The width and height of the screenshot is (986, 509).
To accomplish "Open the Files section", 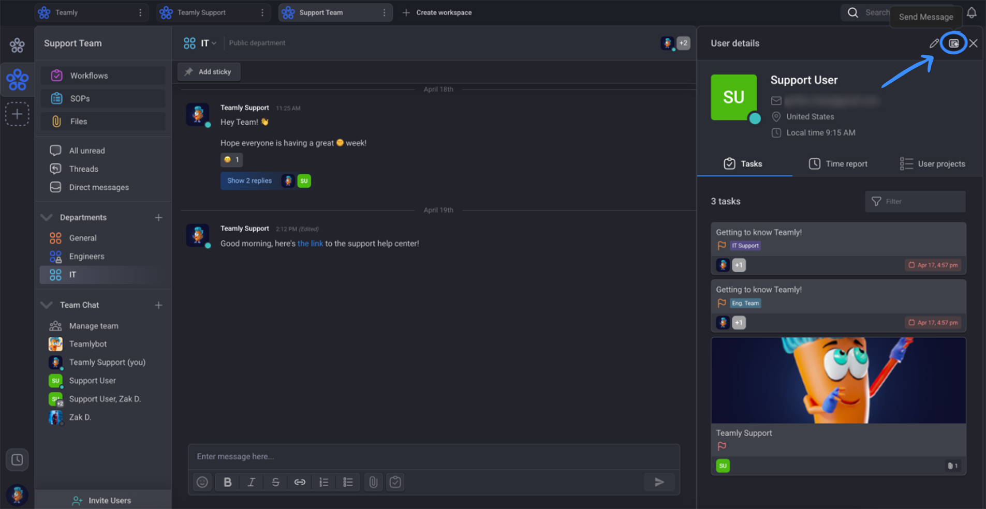I will click(103, 122).
